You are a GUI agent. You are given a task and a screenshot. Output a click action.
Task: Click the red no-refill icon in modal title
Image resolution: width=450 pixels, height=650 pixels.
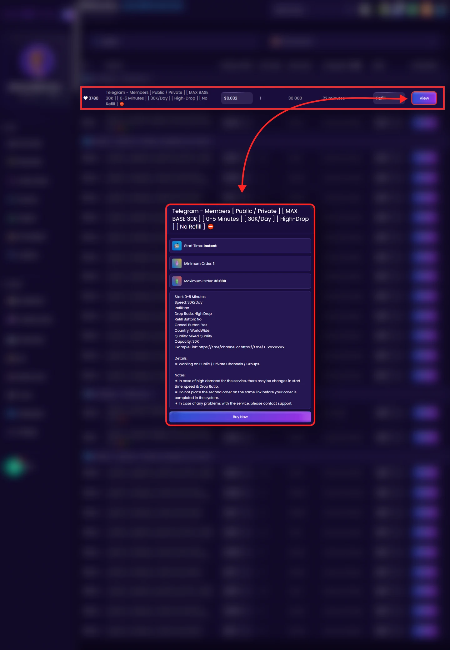point(211,227)
